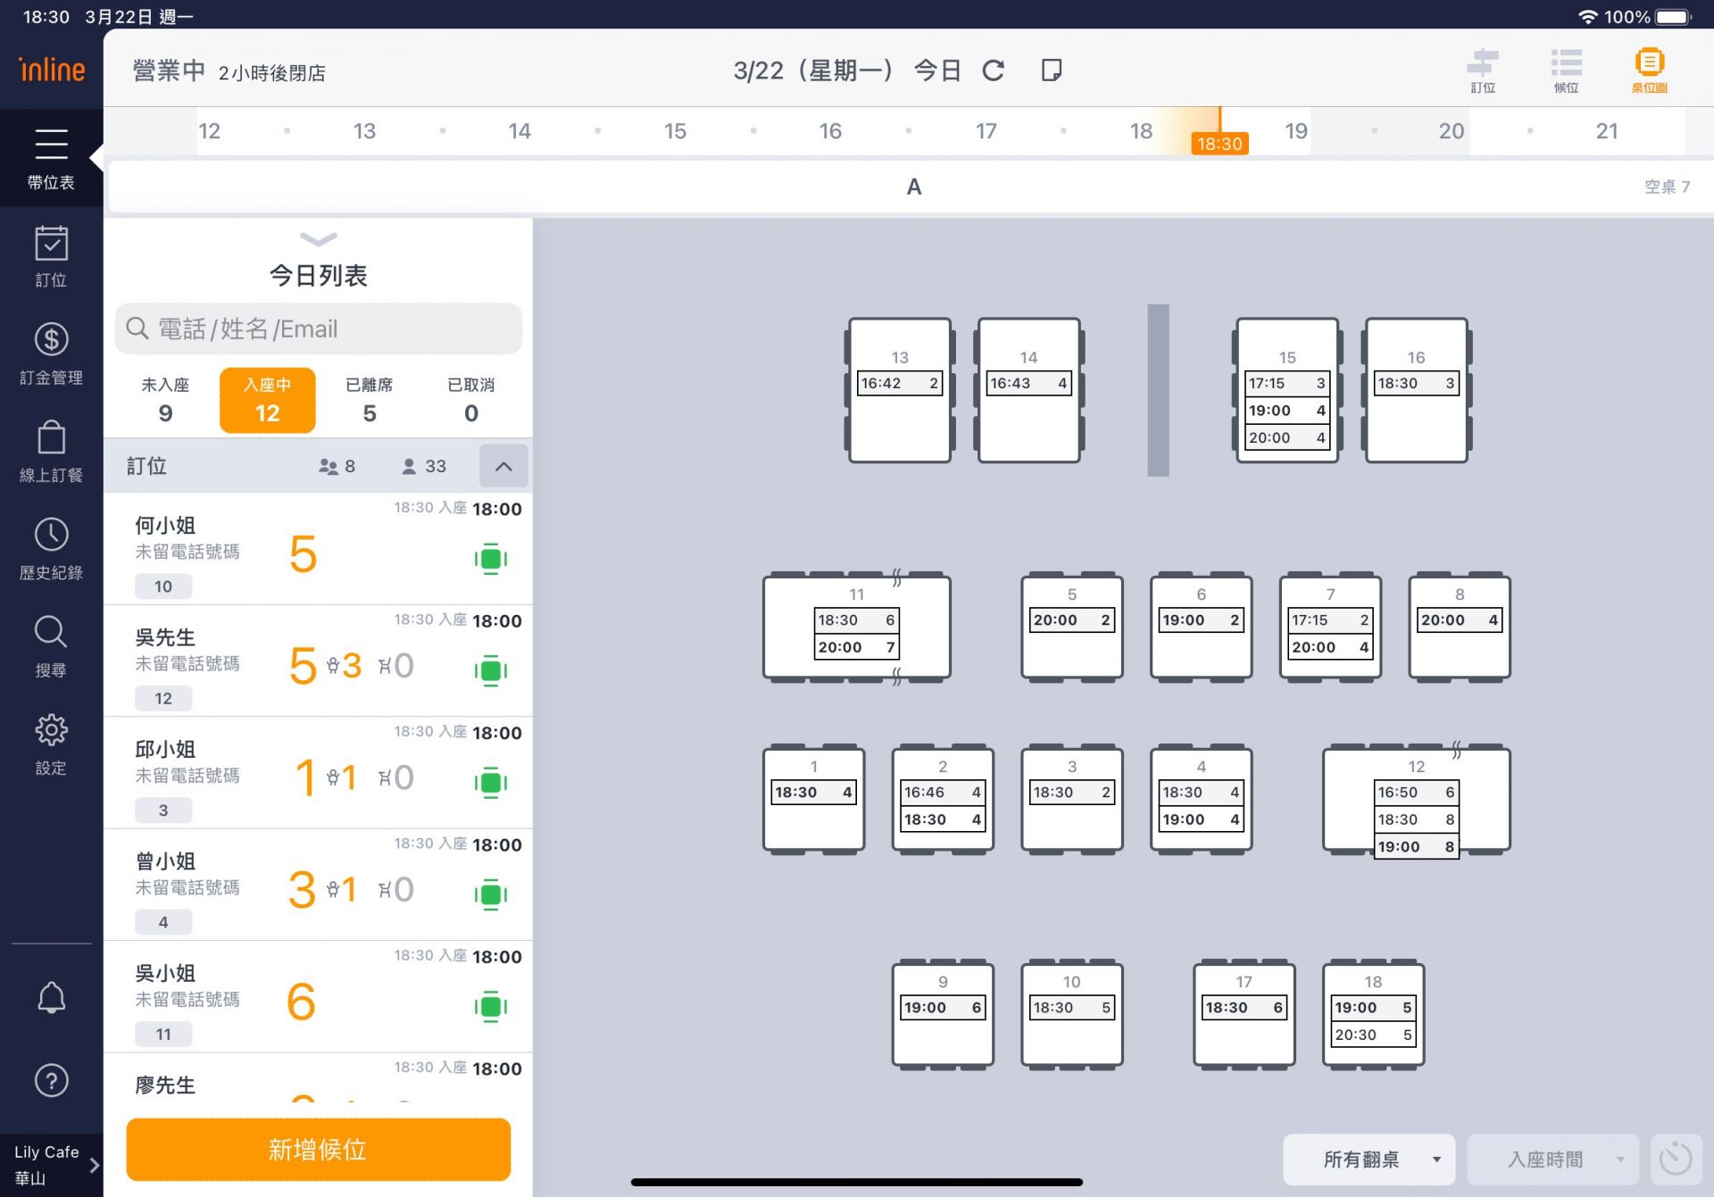
Task: Open the note icon in header
Action: point(1052,71)
